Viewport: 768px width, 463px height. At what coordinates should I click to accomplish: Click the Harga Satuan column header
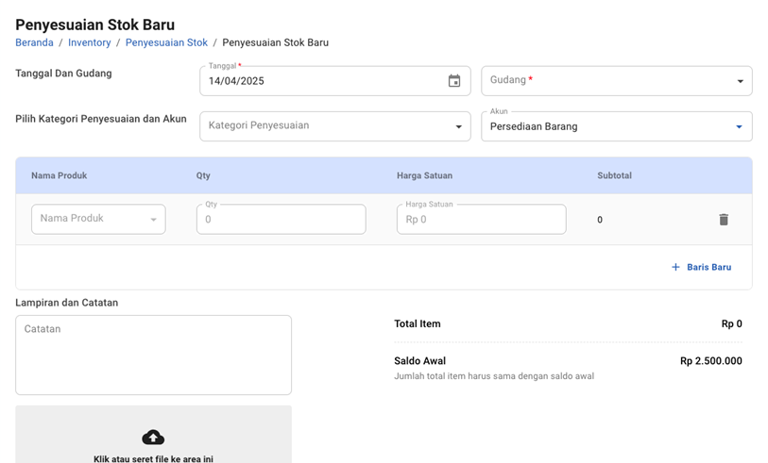coord(424,175)
